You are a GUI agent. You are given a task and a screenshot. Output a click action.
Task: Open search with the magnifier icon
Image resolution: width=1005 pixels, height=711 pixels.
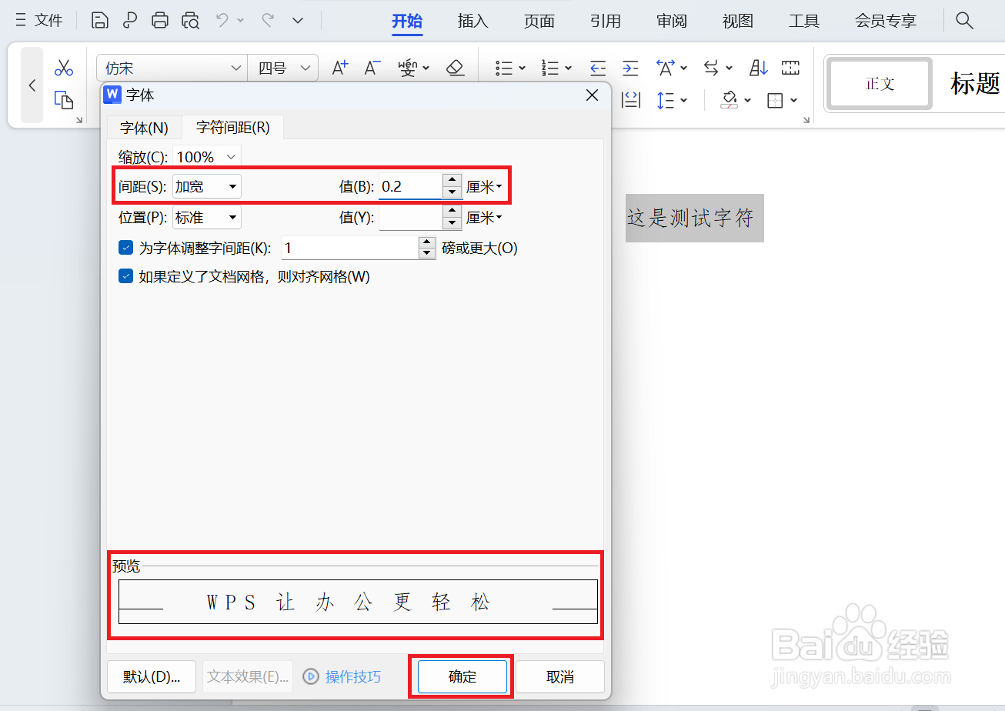tap(964, 21)
